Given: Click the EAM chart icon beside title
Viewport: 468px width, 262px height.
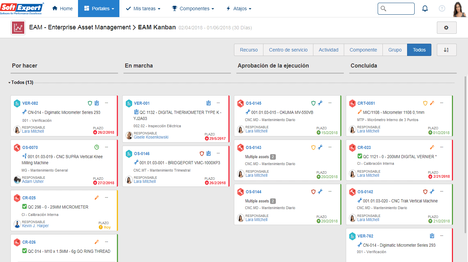Looking at the screenshot, I should click(18, 28).
